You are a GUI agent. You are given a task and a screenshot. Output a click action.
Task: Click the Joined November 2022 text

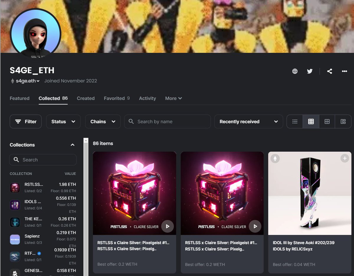point(71,81)
